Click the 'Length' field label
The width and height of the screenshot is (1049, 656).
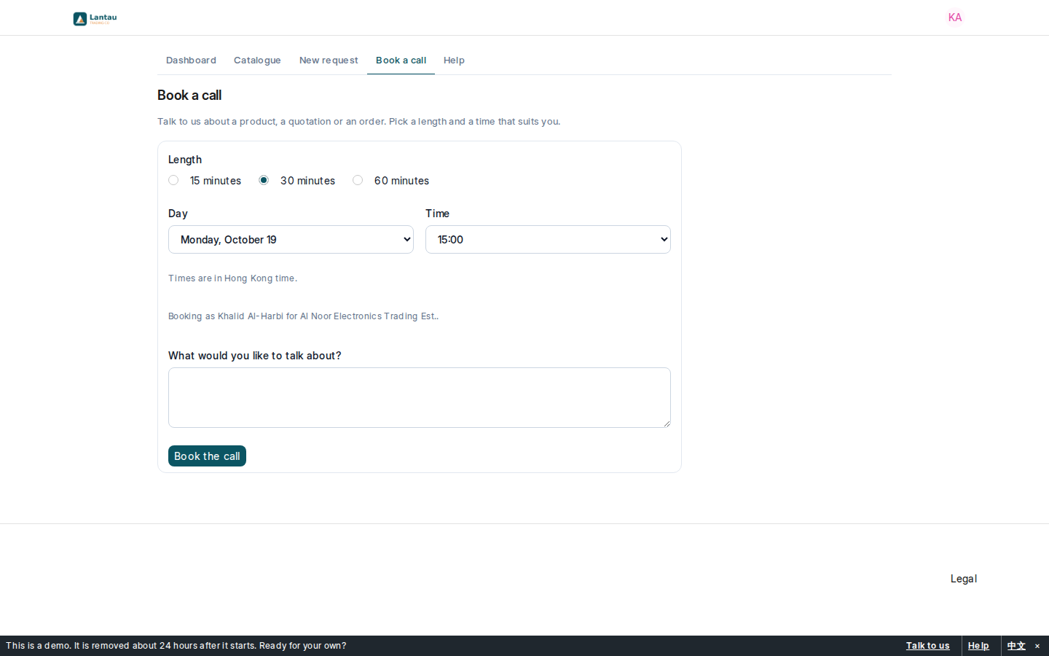(x=185, y=160)
